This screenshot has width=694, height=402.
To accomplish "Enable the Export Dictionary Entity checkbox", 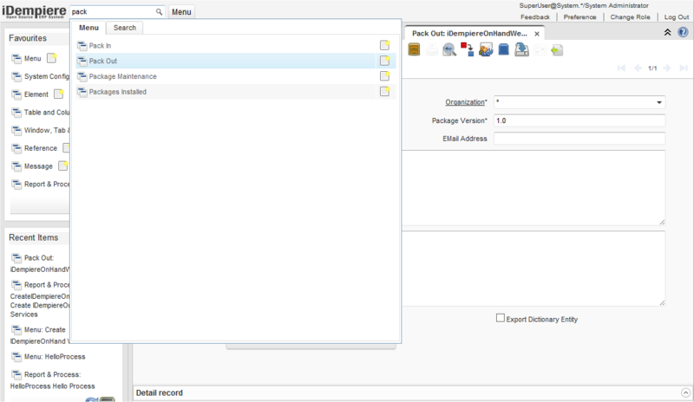I will [x=500, y=318].
